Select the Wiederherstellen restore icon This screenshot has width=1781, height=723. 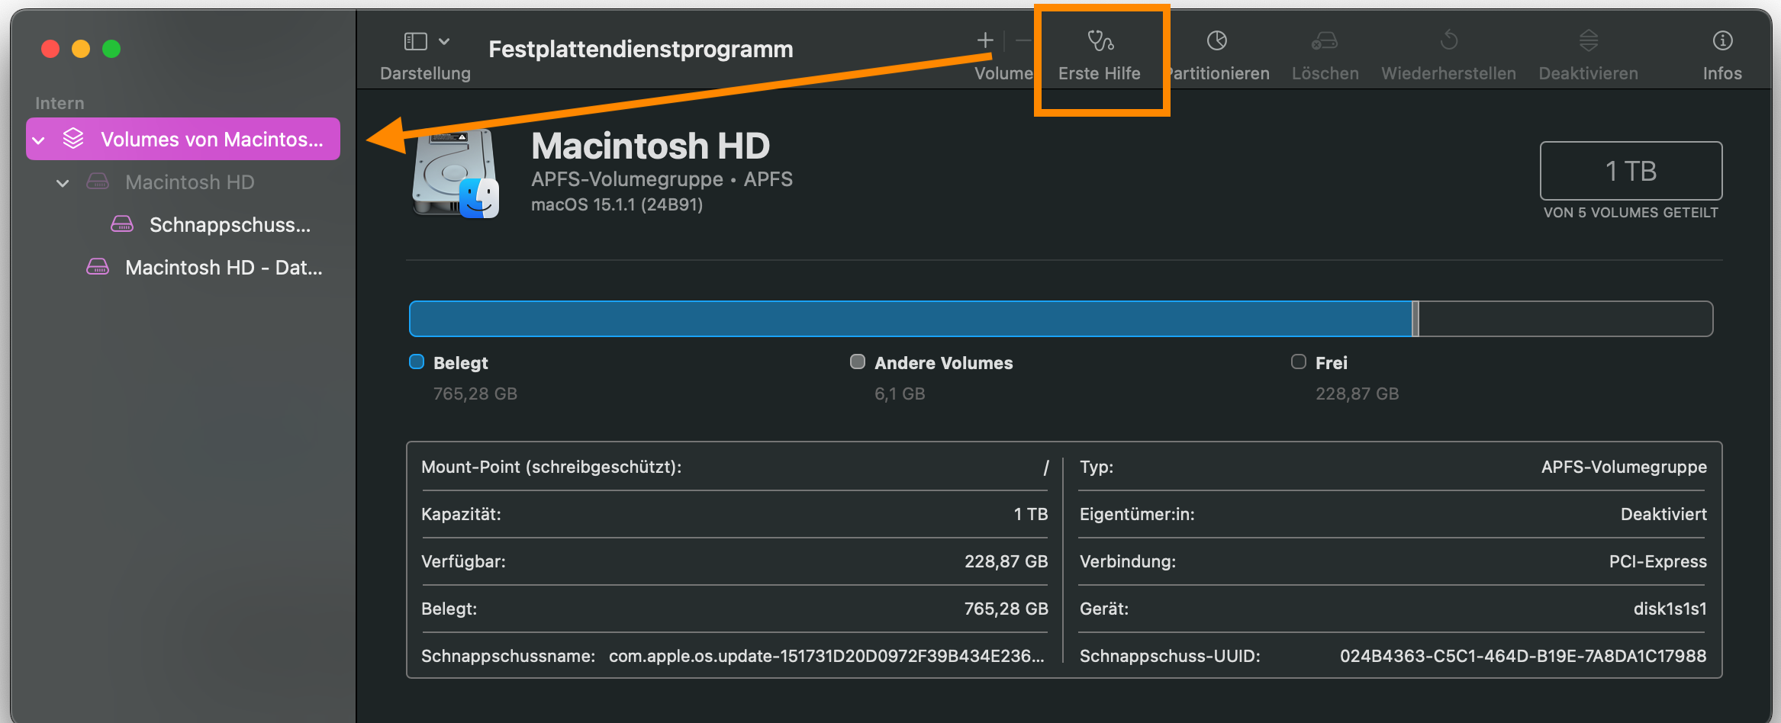pos(1448,41)
